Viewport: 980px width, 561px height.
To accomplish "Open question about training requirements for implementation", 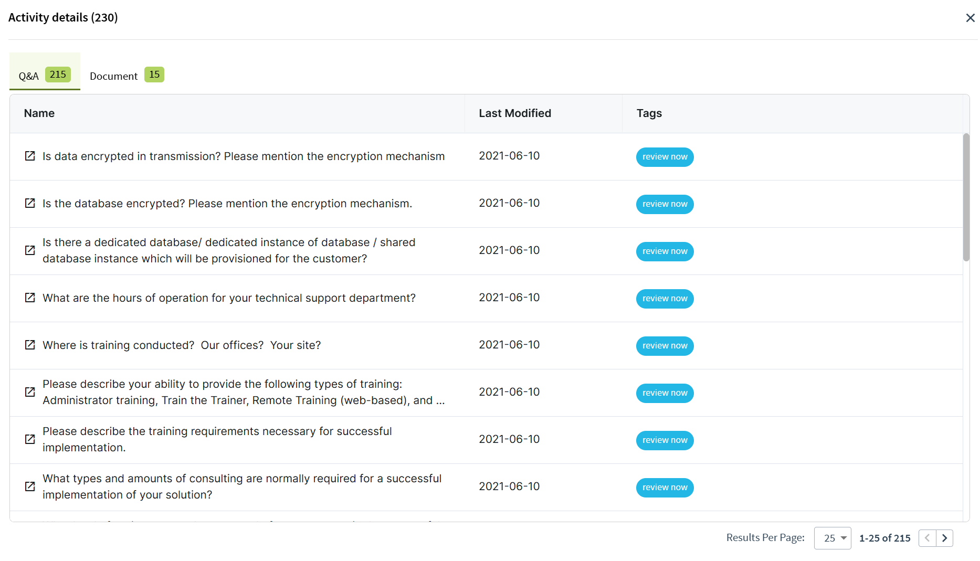I will tap(217, 439).
